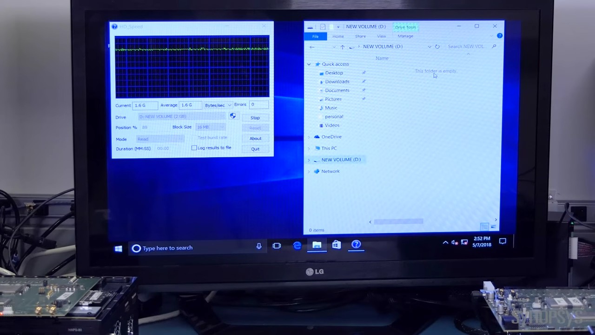The width and height of the screenshot is (595, 335).
Task: Click the Search NEW VOLUME box
Action: coord(467,47)
